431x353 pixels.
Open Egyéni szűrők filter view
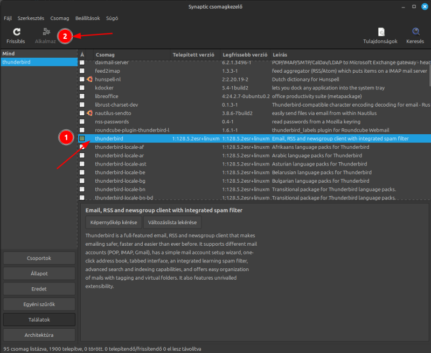(x=39, y=304)
